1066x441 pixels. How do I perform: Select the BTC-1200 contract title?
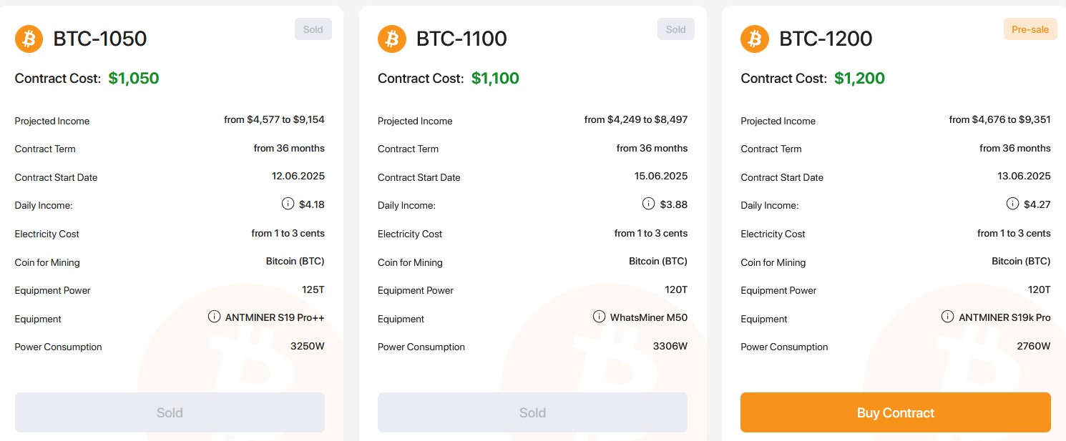click(x=826, y=39)
